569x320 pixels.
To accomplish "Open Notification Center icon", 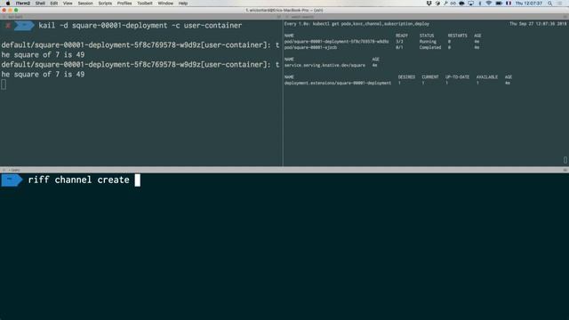I will [560, 4].
